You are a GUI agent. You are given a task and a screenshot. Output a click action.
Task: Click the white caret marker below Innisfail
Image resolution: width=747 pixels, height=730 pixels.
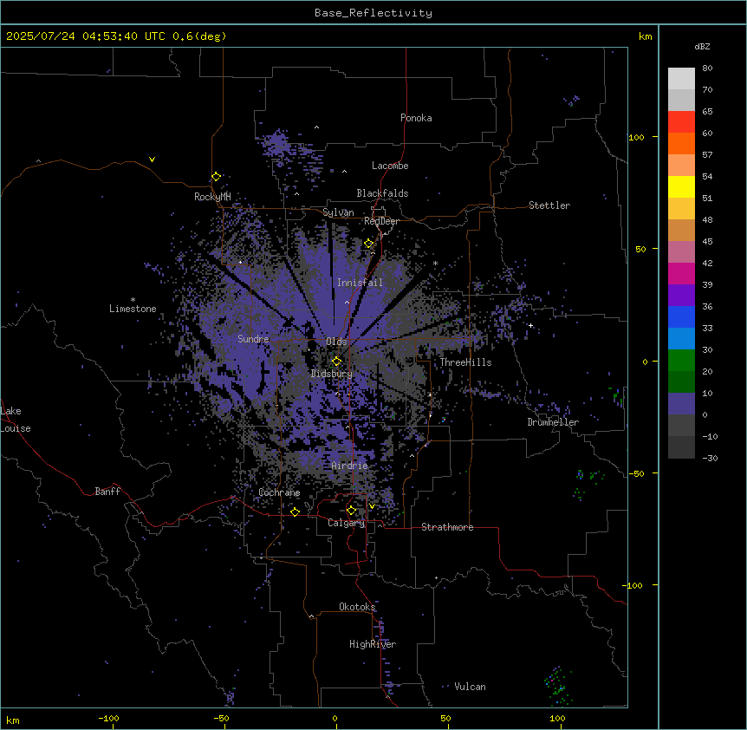(347, 302)
